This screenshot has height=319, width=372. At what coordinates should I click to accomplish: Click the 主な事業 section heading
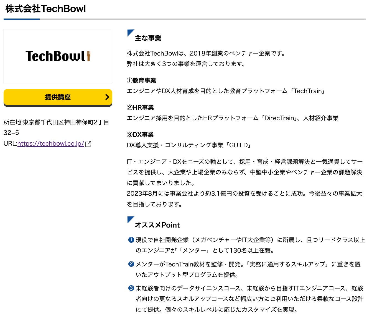click(x=148, y=38)
